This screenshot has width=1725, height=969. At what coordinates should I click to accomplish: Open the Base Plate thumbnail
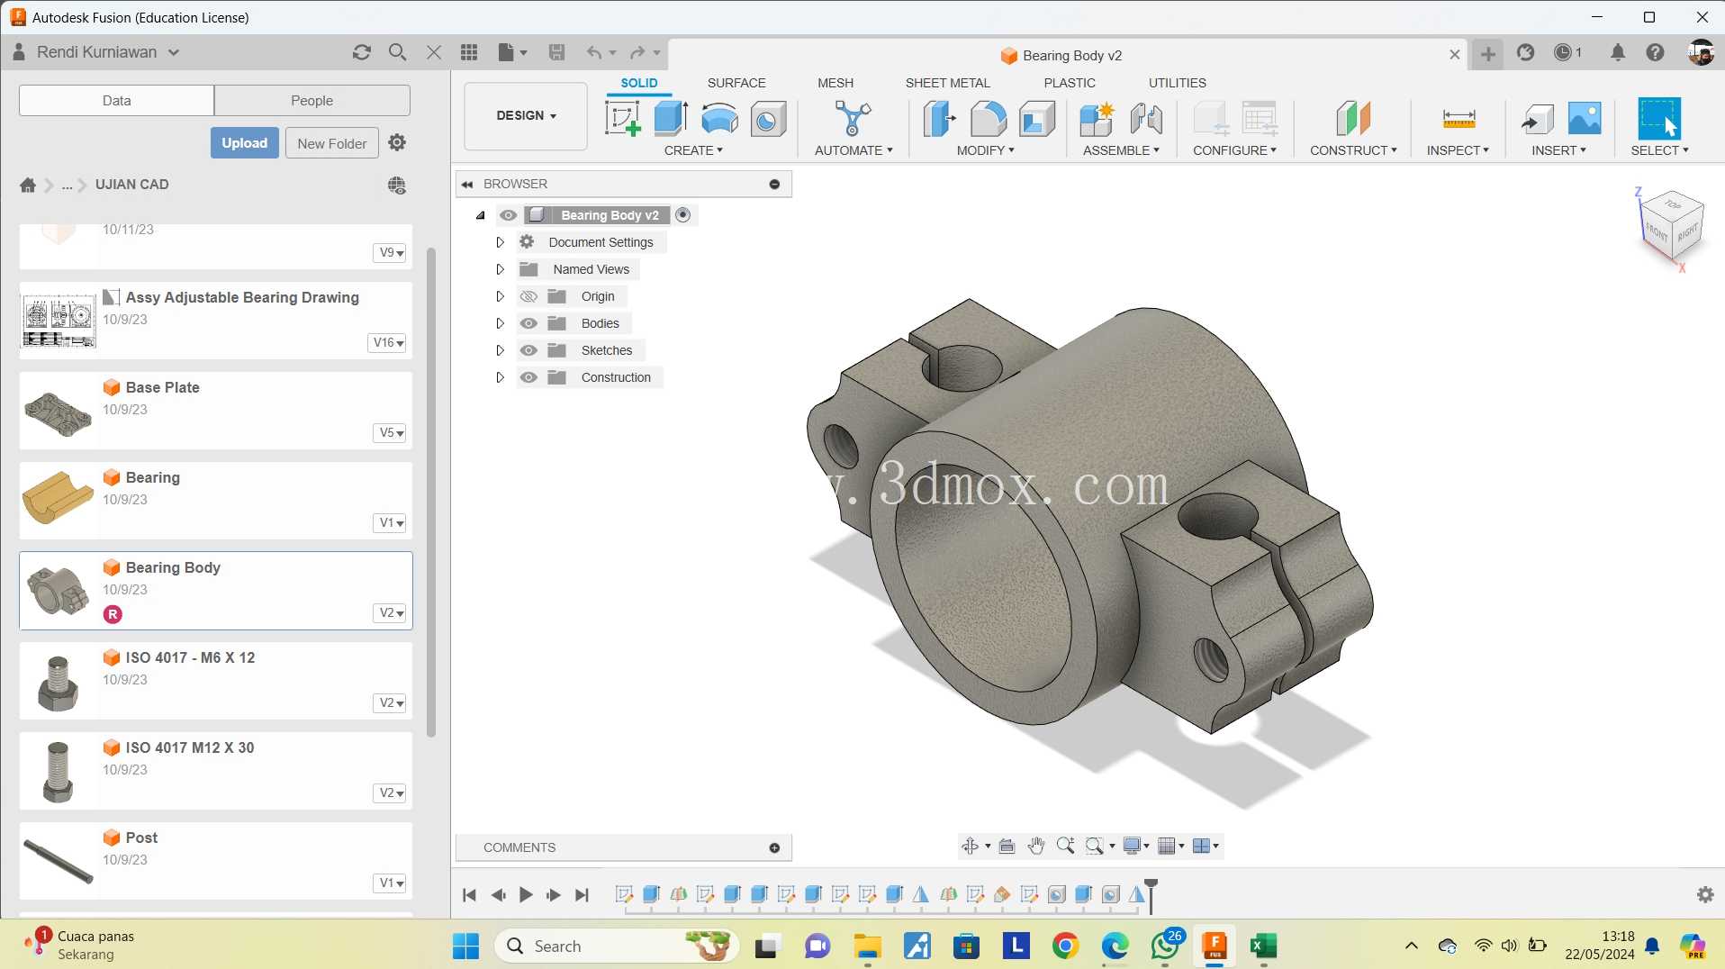59,412
